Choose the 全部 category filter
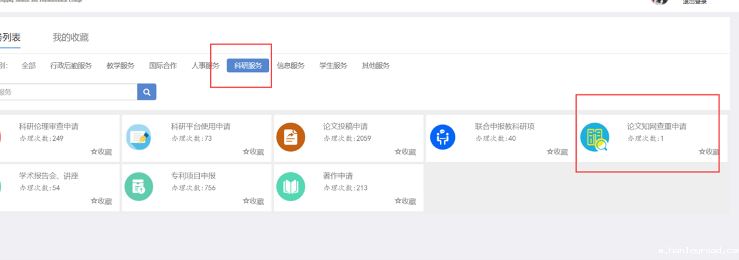739x260 pixels. click(x=29, y=66)
